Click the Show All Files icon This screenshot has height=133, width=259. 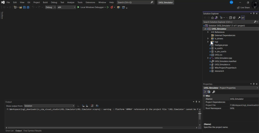(x=234, y=18)
